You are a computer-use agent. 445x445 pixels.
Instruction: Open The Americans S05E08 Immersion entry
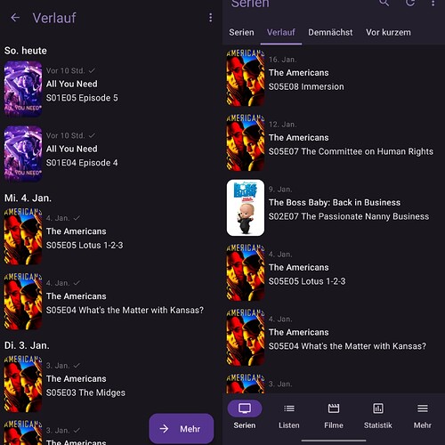tap(334, 77)
